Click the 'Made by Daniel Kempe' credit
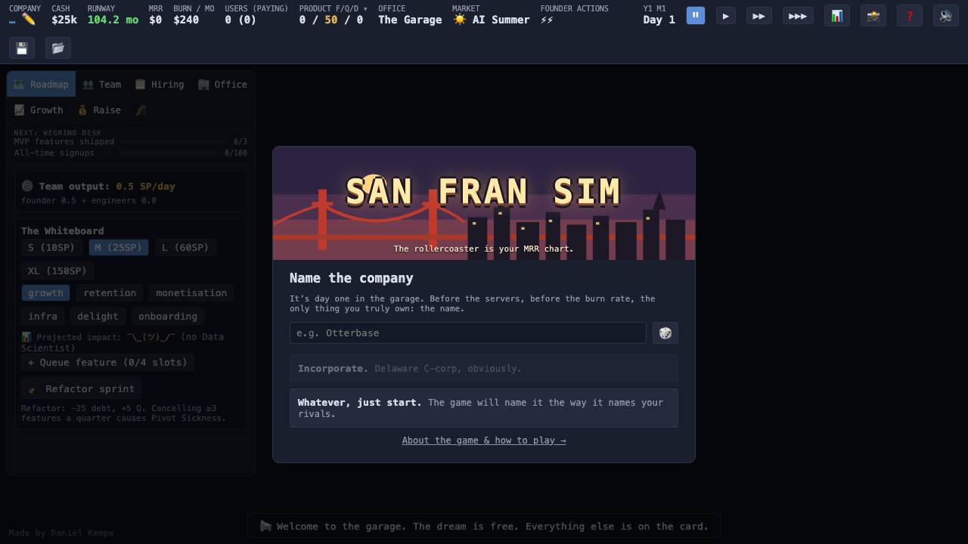Screen dimensions: 968x544 [x=61, y=533]
